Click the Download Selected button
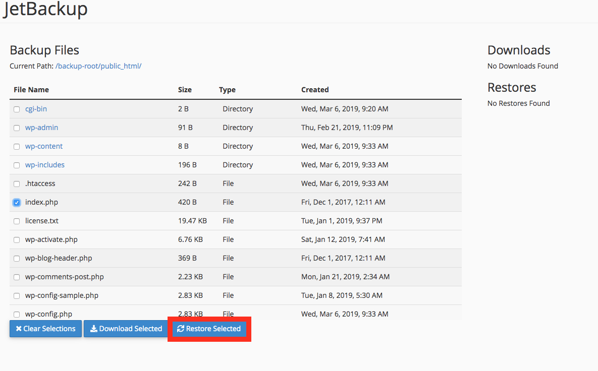The width and height of the screenshot is (598, 371). (126, 329)
